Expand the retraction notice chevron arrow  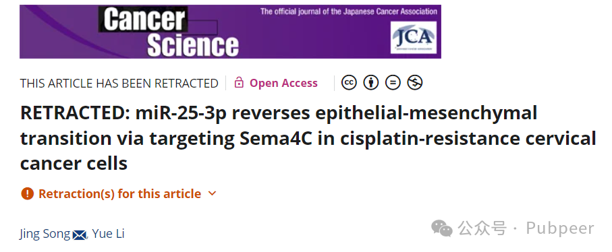coord(213,193)
